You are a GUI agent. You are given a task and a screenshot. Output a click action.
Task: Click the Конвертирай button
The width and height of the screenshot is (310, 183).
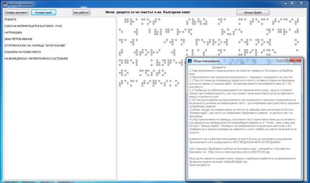tap(44, 12)
